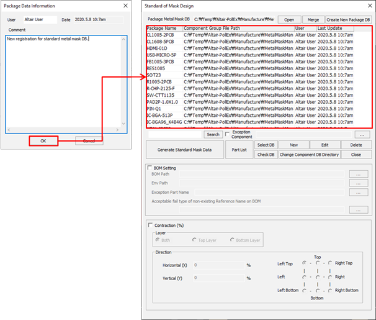Image resolution: width=376 pixels, height=320 pixels.
Task: Open a Package Metal Mask DB file
Action: pos(289,20)
